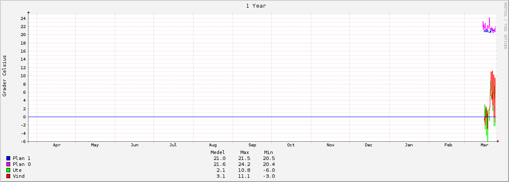Click the Min column header

pos(268,152)
